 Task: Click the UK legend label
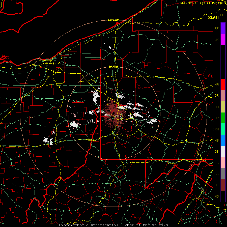pyautogui.click(x=216, y=40)
